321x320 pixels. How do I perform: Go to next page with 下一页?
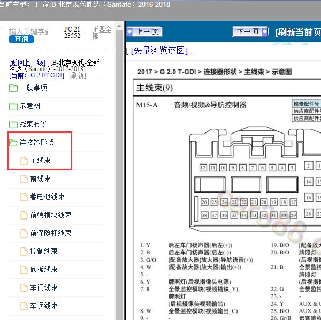coord(250,32)
